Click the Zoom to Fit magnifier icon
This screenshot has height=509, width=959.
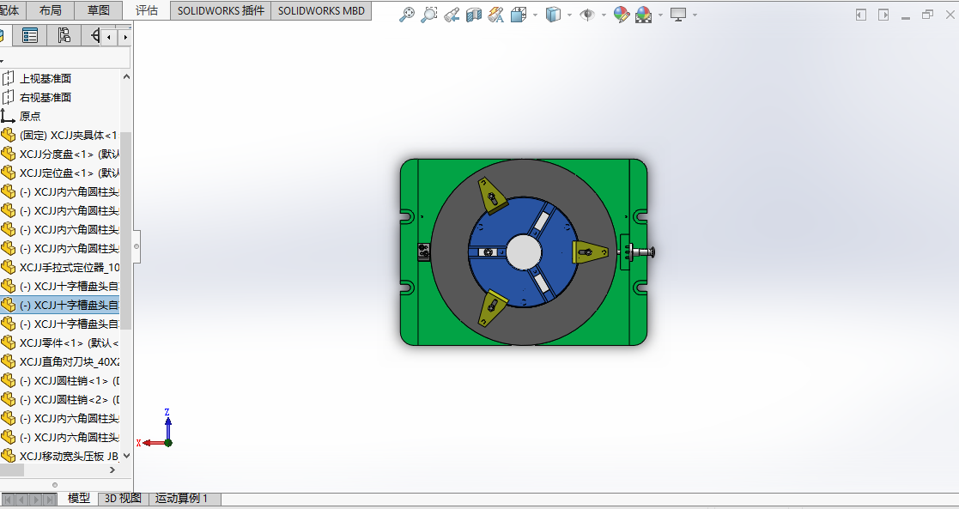pos(406,15)
